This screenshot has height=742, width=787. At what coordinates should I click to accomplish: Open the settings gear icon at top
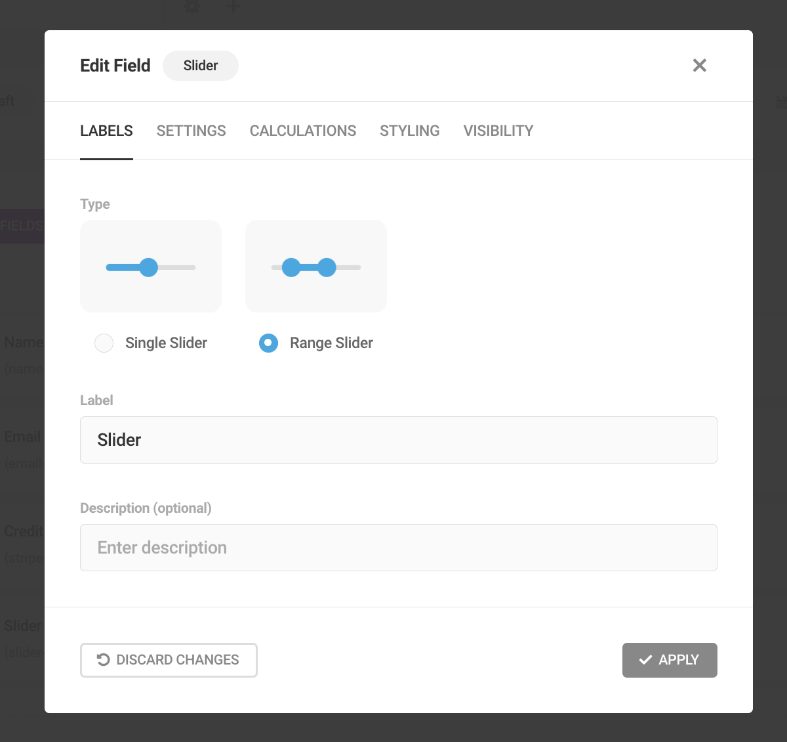[x=192, y=7]
